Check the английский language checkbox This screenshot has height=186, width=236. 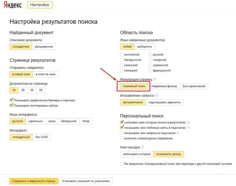click(x=122, y=55)
